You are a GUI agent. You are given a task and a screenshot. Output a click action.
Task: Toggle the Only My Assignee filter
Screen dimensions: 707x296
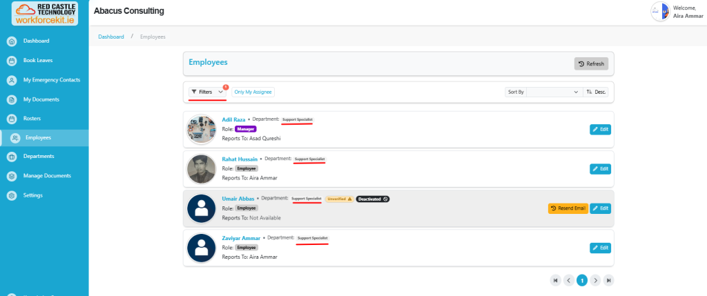(253, 92)
